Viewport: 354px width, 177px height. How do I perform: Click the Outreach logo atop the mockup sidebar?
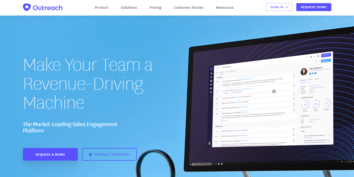click(x=211, y=69)
